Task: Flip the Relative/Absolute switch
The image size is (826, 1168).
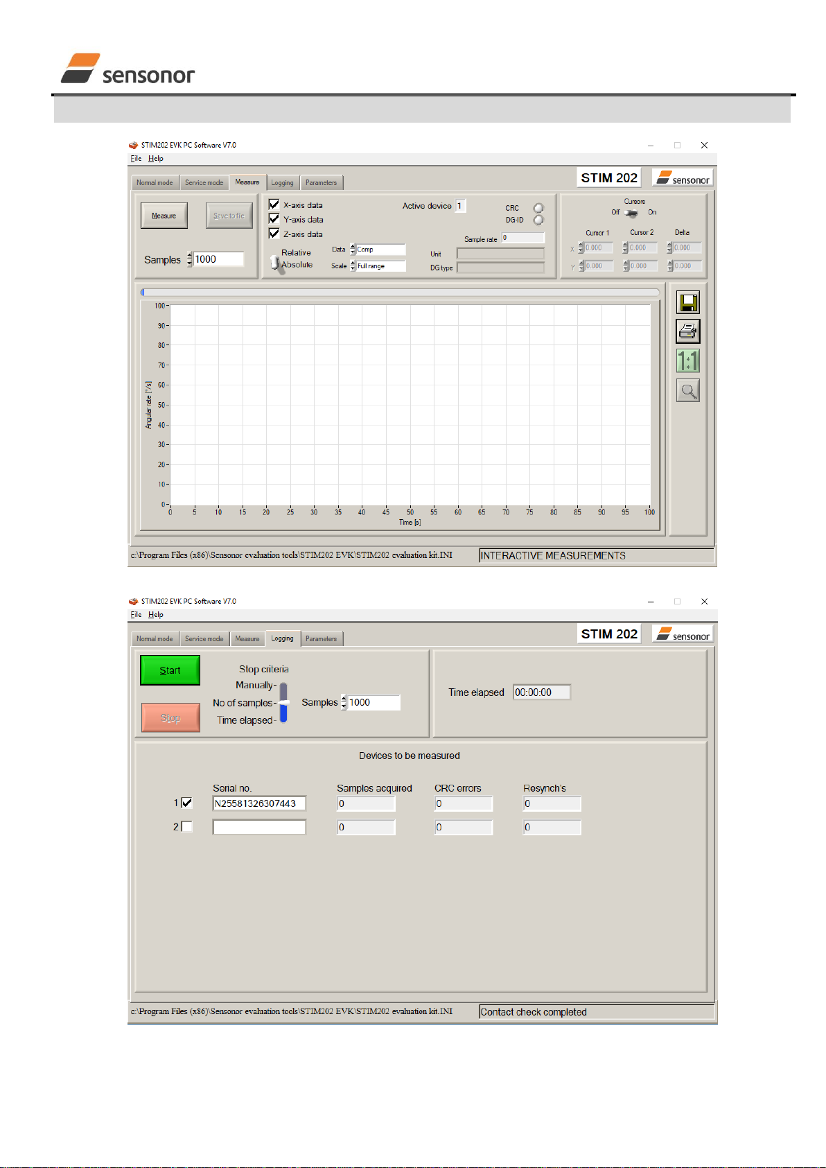Action: coord(276,263)
